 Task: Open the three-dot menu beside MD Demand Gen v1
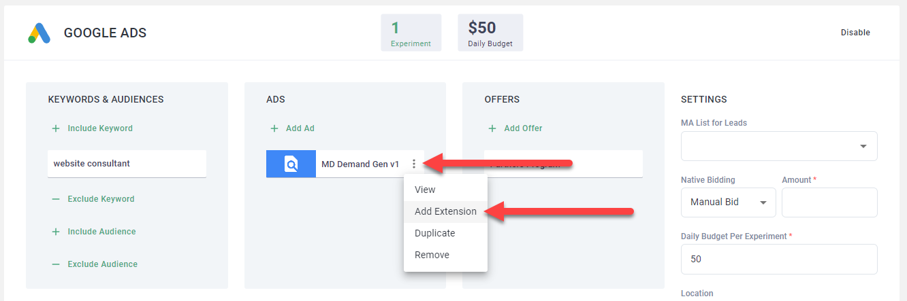click(413, 164)
